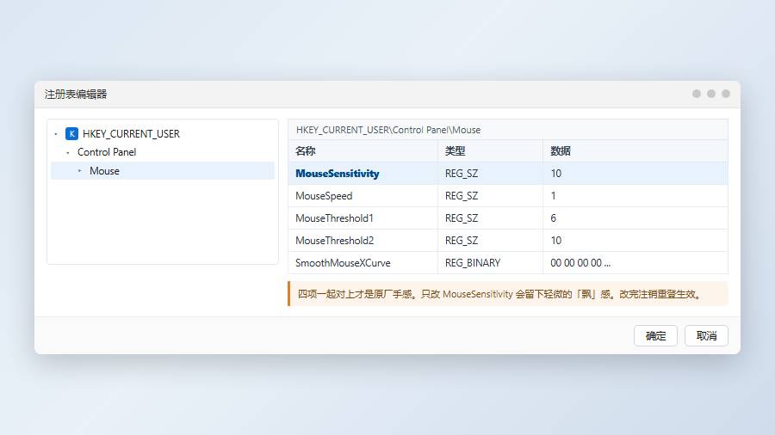
Task: Select the MouseSensitivity value name
Action: tap(337, 174)
